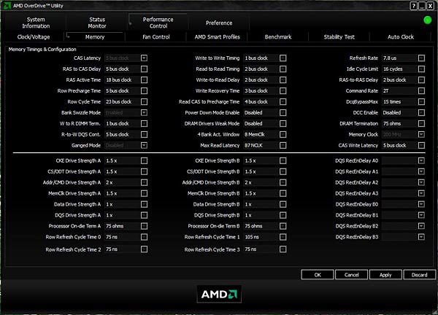This screenshot has width=438, height=315.
Task: Click the OK button
Action: click(318, 275)
